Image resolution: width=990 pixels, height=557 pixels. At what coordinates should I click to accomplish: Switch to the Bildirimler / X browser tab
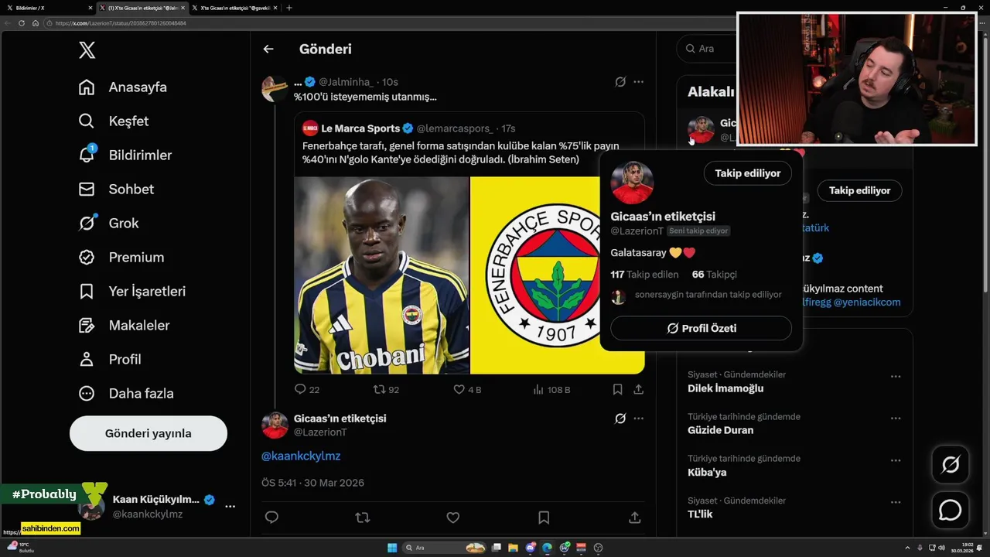pyautogui.click(x=48, y=8)
